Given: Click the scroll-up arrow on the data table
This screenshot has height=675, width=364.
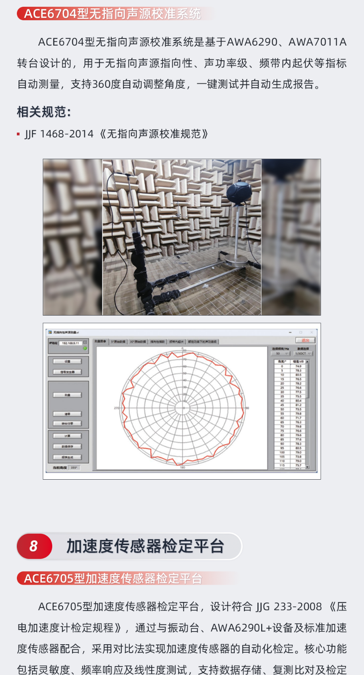Looking at the screenshot, I should (x=307, y=362).
